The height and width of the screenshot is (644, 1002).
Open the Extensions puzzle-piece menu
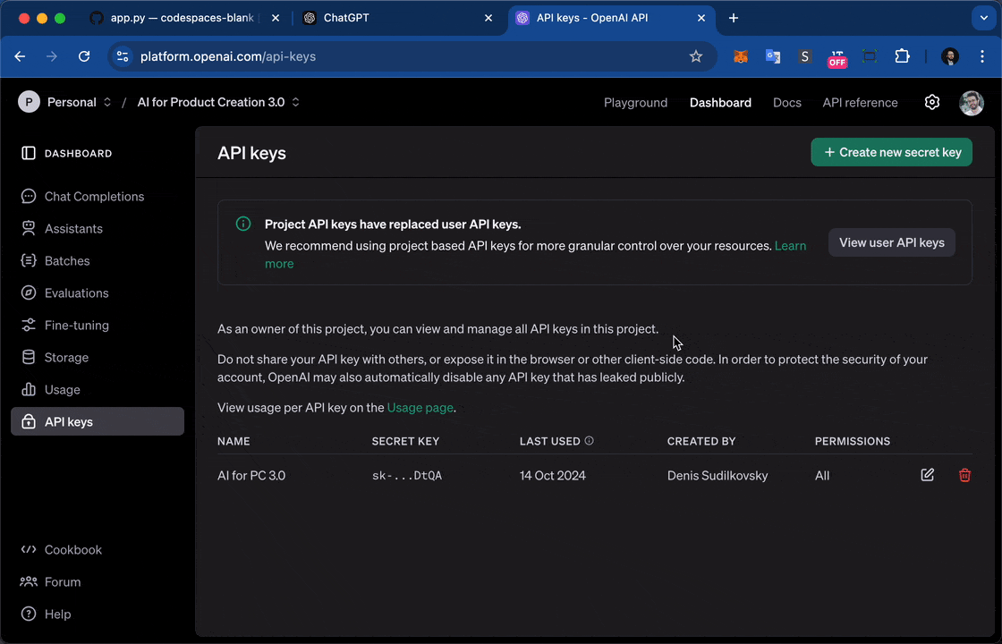click(x=902, y=56)
